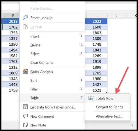Expand the Delete submenu arrow
The width and height of the screenshot is (138, 131).
click(x=82, y=45)
